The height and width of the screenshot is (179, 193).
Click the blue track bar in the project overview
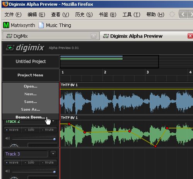point(91,56)
